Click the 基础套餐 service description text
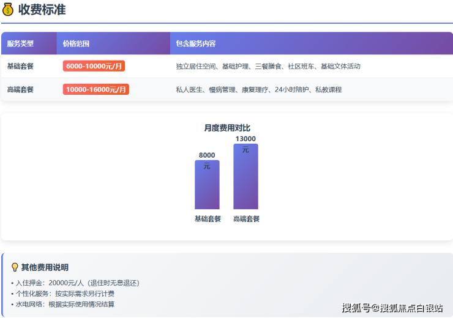Viewport: 453px width, 318px height. [268, 66]
